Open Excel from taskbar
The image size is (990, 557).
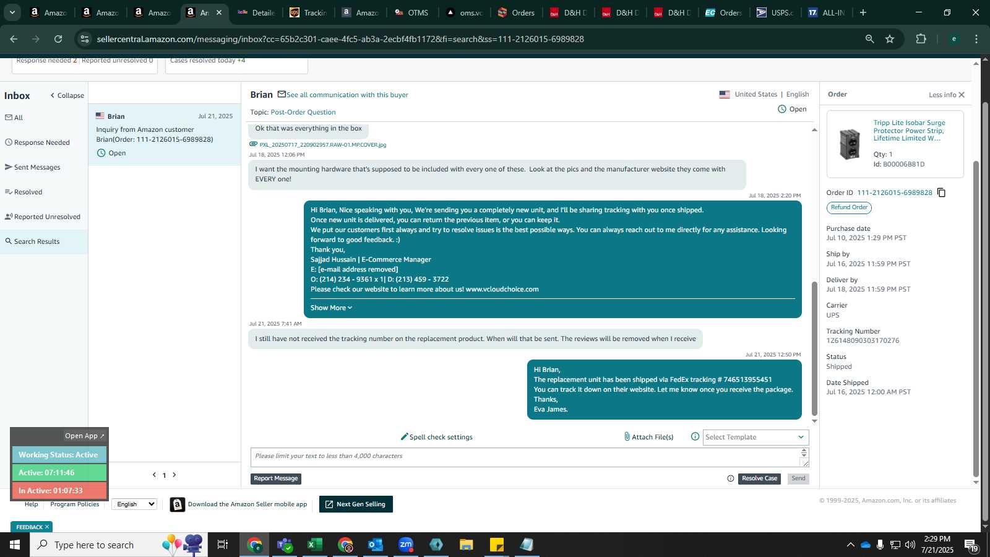tap(315, 545)
